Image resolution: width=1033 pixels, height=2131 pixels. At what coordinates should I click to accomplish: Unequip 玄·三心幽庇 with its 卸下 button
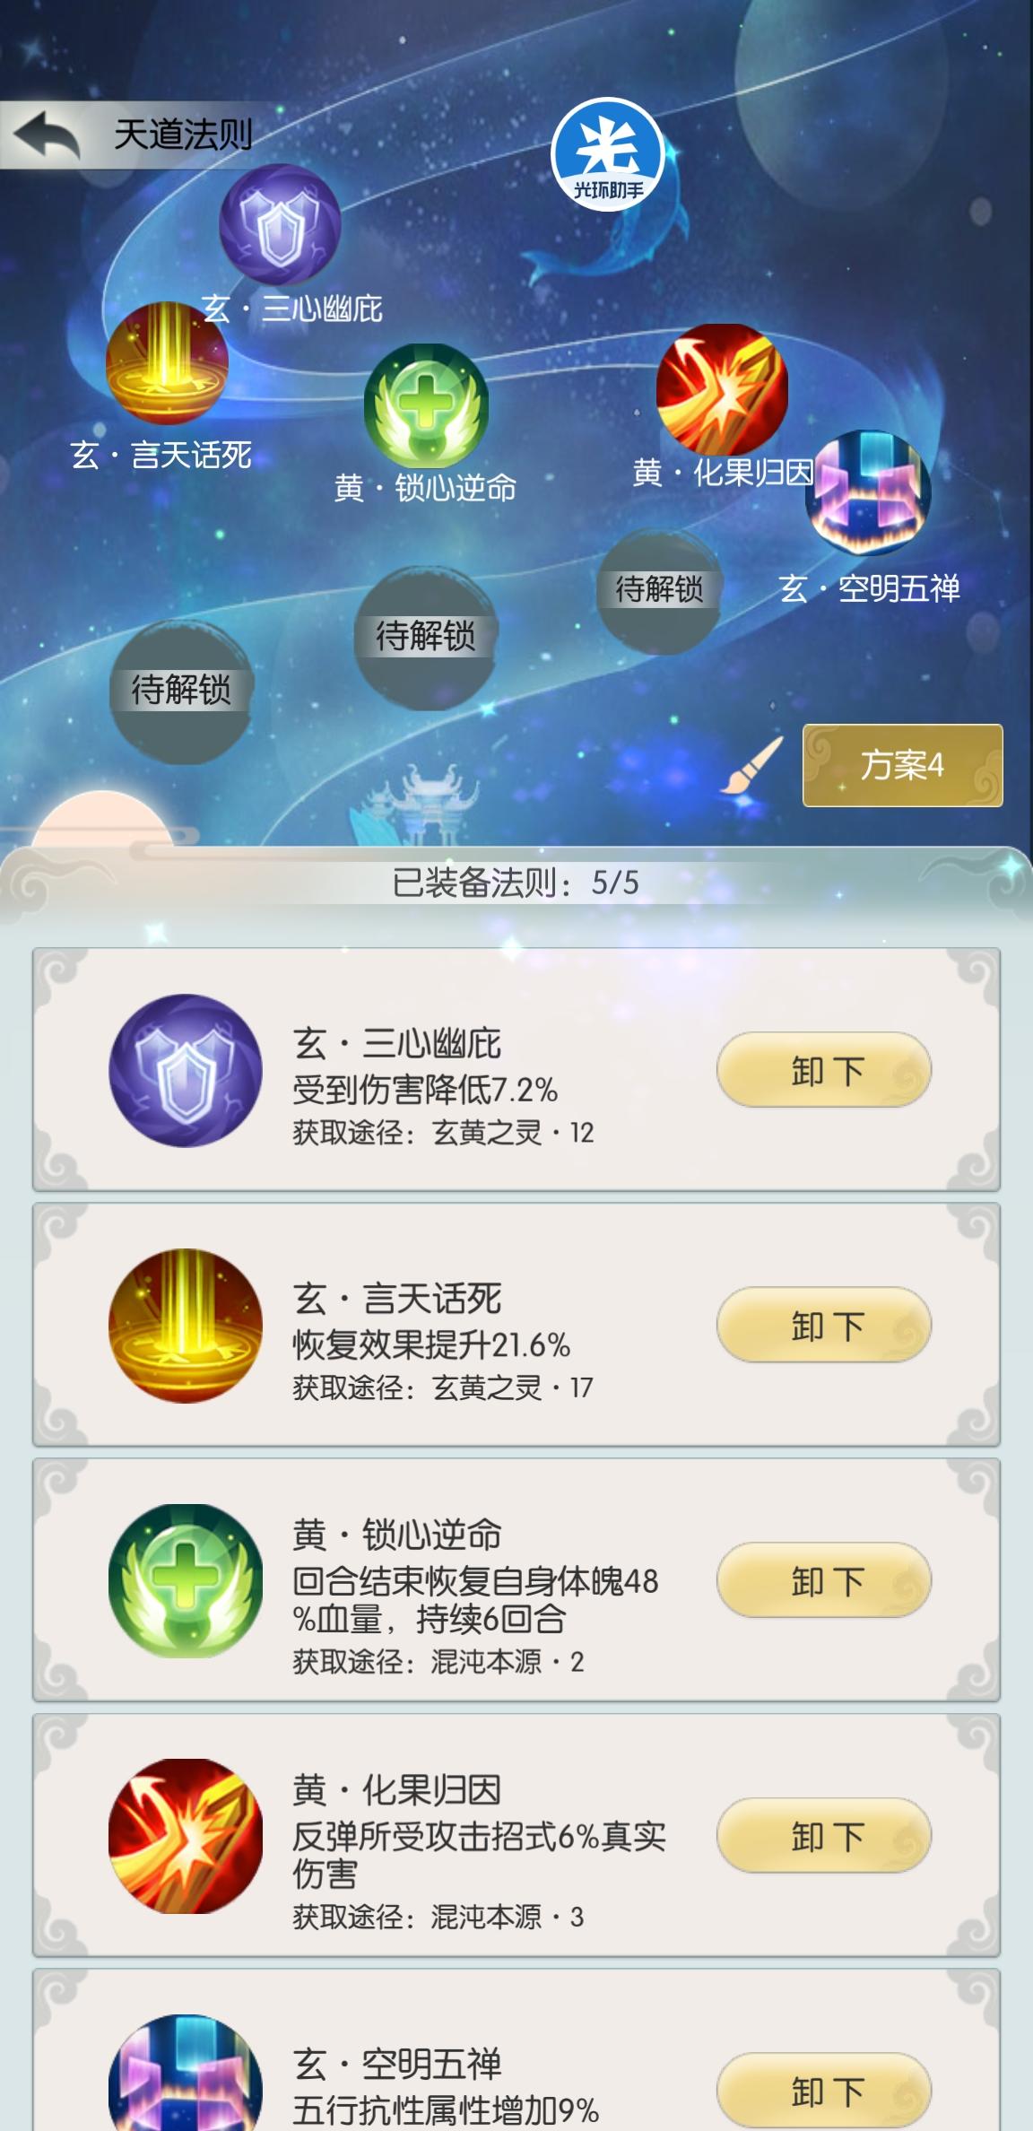[824, 1070]
